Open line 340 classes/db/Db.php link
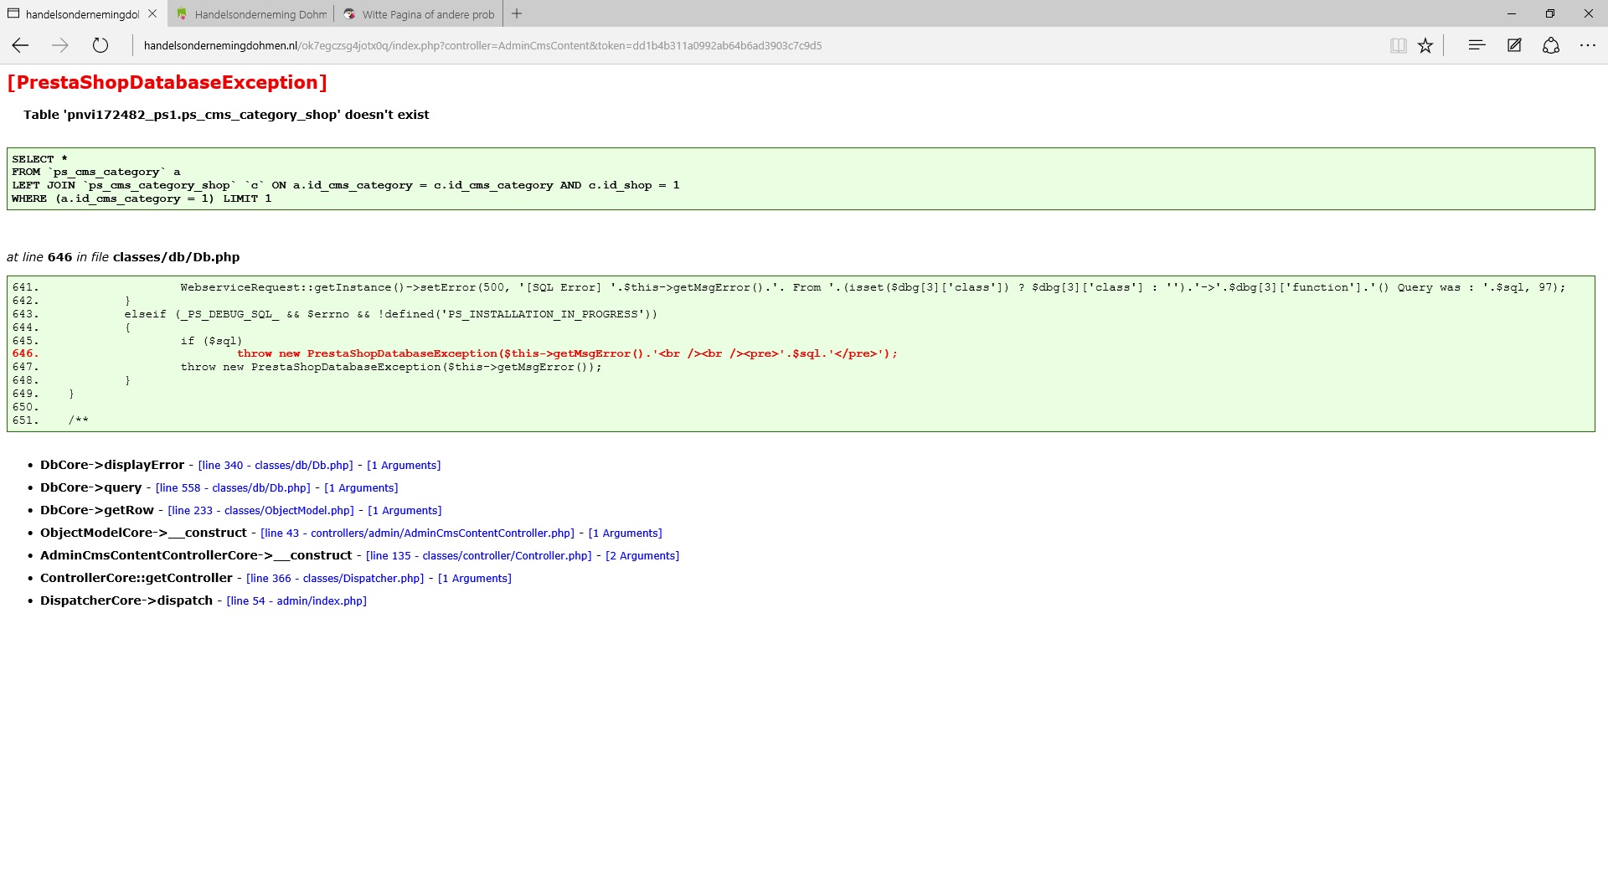Image resolution: width=1608 pixels, height=871 pixels. (276, 466)
